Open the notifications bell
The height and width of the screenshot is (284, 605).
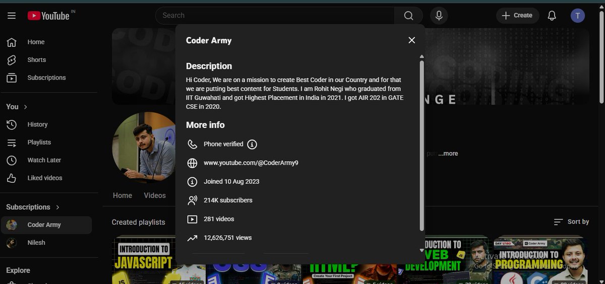point(552,16)
